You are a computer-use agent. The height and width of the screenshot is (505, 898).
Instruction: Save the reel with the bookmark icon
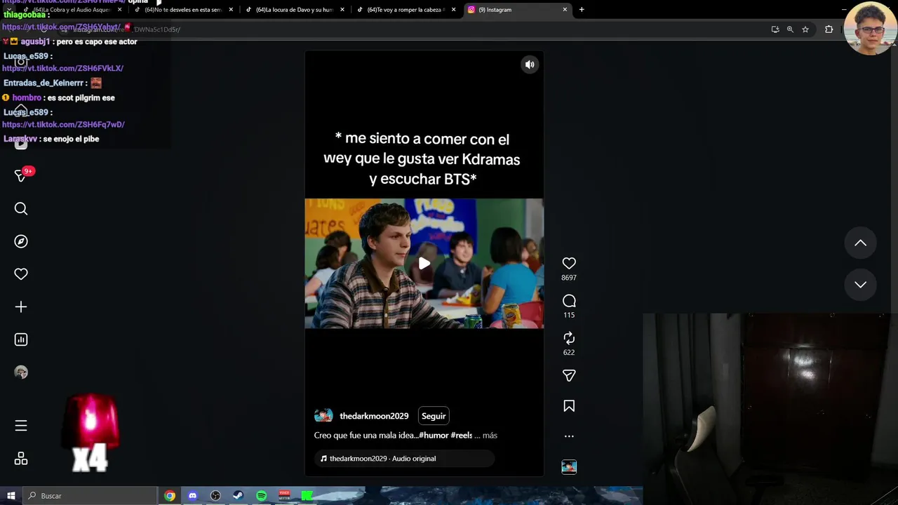pyautogui.click(x=569, y=406)
